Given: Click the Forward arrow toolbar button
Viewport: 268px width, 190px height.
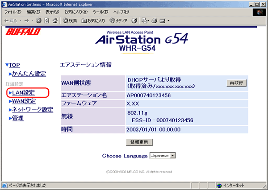Looking at the screenshot, I should [26, 21].
